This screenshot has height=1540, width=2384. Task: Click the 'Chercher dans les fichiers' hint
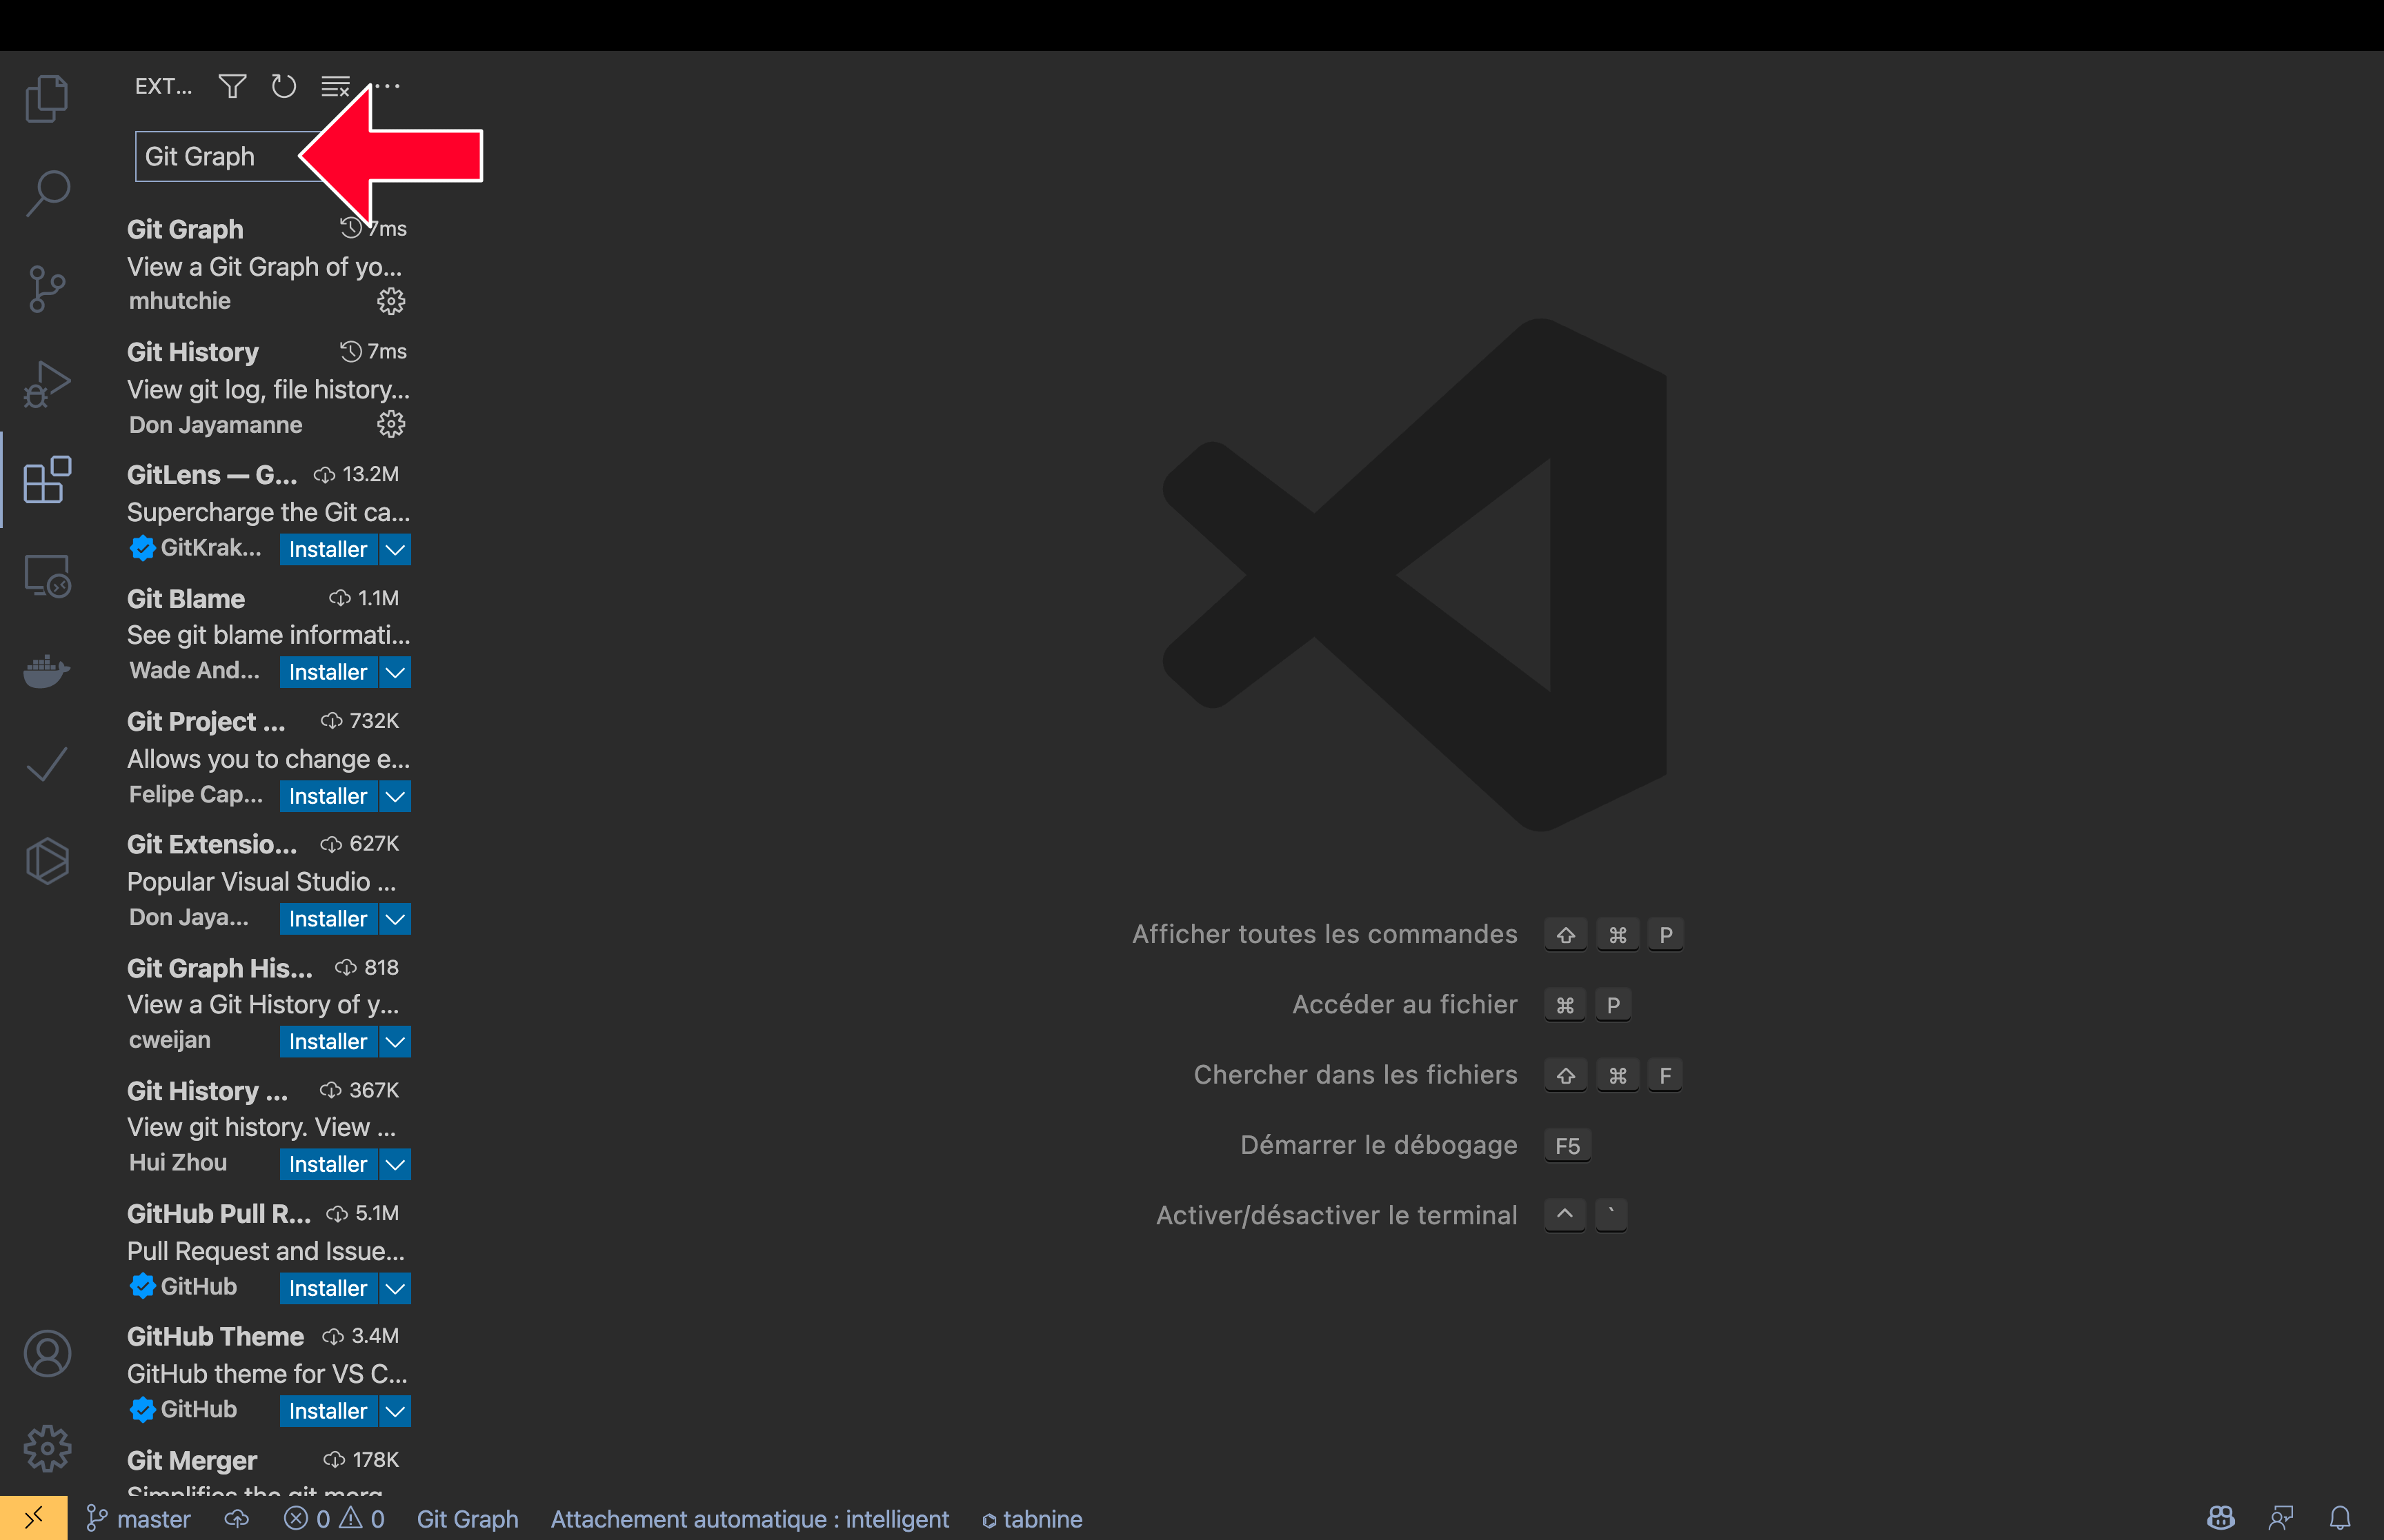[1355, 1075]
